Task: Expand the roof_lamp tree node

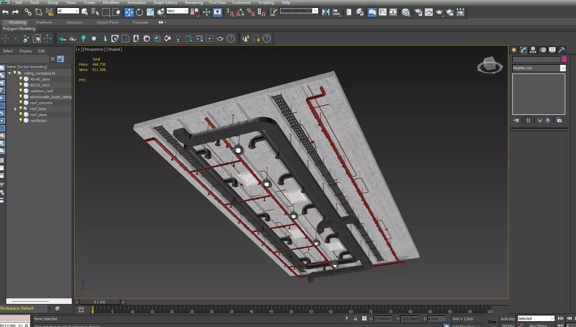Action: tap(15, 109)
